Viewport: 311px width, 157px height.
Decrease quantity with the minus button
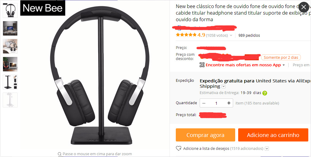[204, 103]
